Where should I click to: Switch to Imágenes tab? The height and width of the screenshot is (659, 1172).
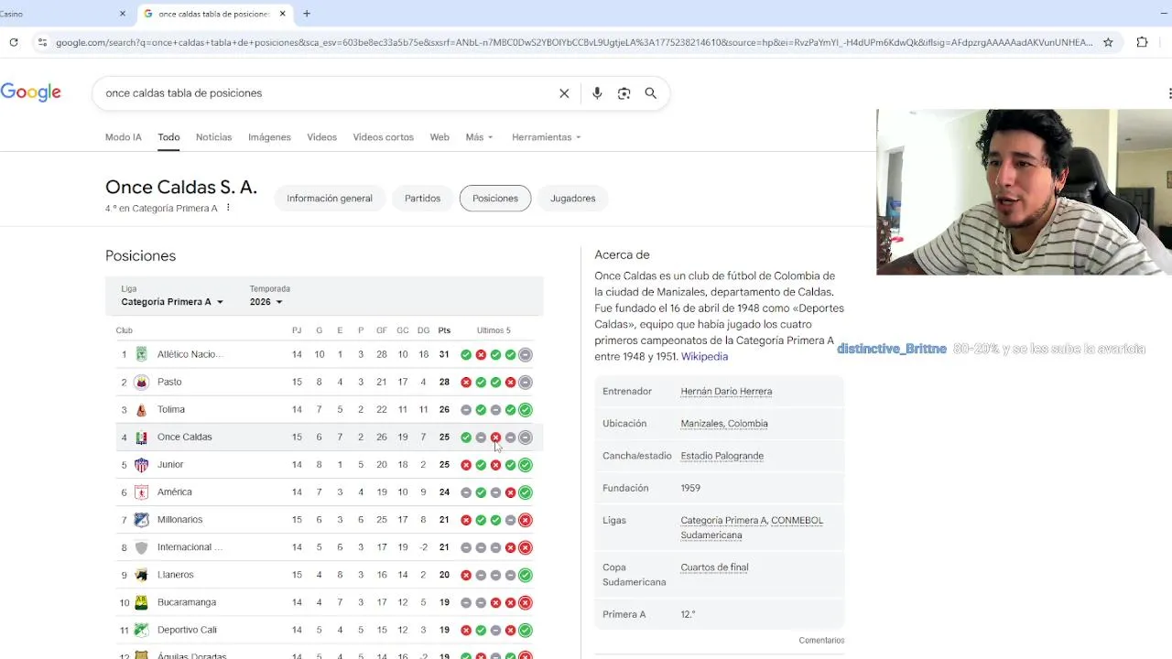point(269,137)
